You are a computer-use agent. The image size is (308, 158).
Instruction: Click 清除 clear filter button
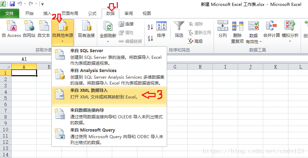(x=195, y=24)
